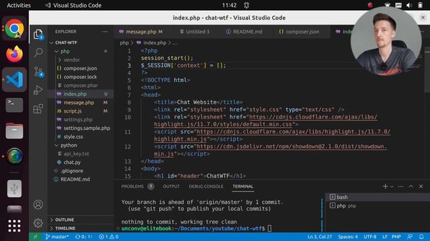Screen dimensions: 430x241
Task: Click the synchronize changes status item
Action: tap(84, 236)
